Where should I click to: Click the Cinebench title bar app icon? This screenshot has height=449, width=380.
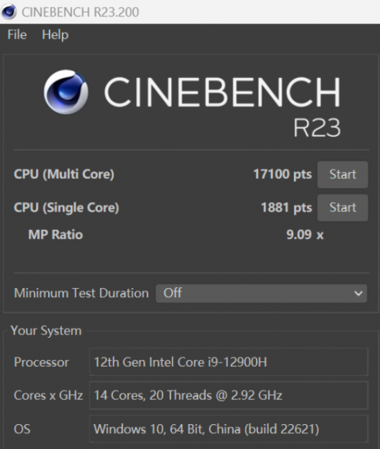9,12
